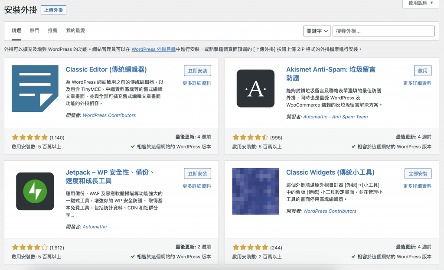Click the 安裝外掛 page heading
Image resolution: width=444 pixels, height=270 pixels.
(21, 10)
